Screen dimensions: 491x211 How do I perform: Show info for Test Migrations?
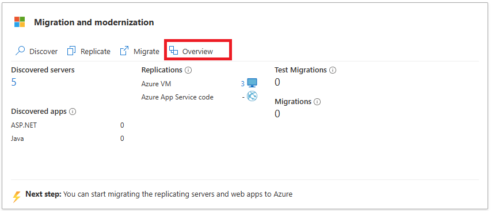coord(333,70)
